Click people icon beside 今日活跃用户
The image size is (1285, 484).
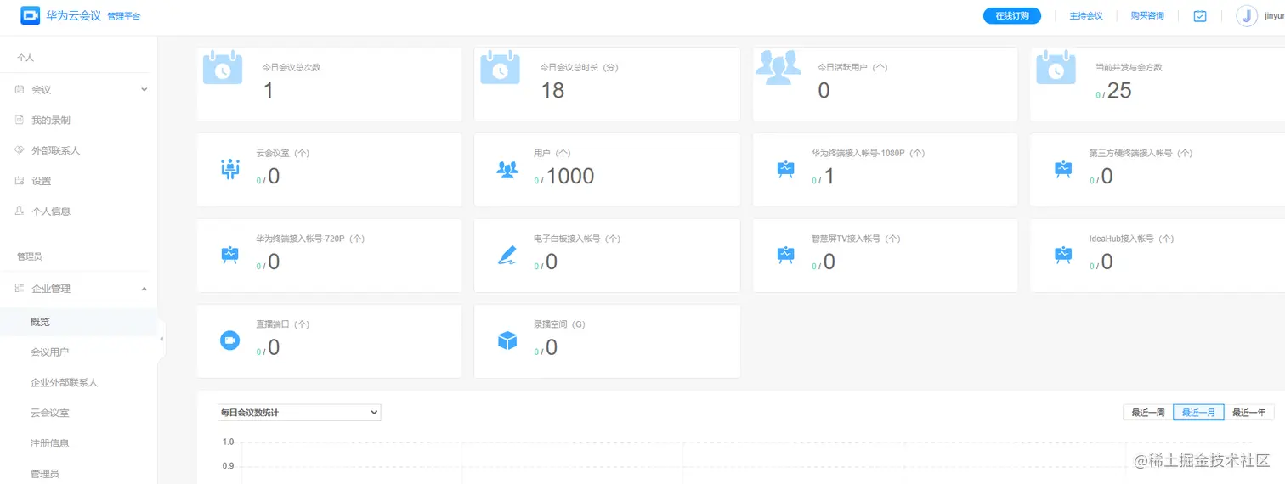[778, 68]
